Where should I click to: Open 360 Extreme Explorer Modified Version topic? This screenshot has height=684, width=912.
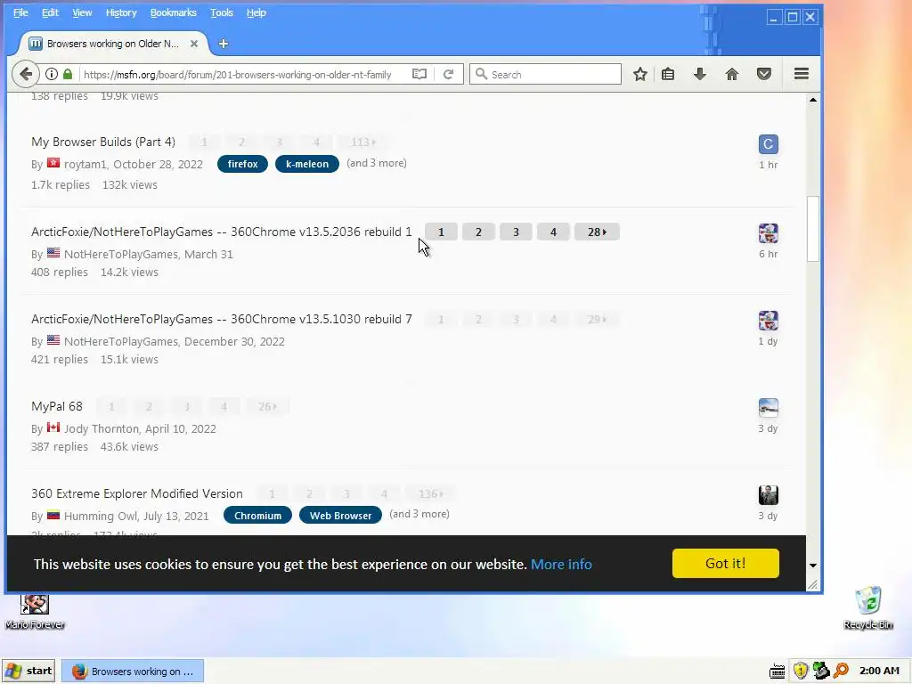[x=136, y=493]
